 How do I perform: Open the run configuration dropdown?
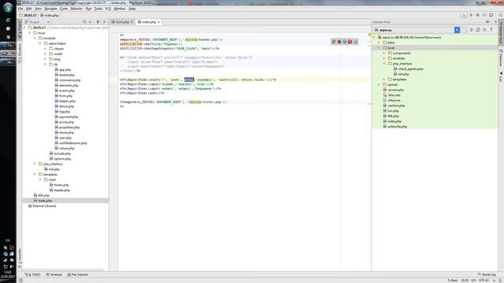click(464, 15)
